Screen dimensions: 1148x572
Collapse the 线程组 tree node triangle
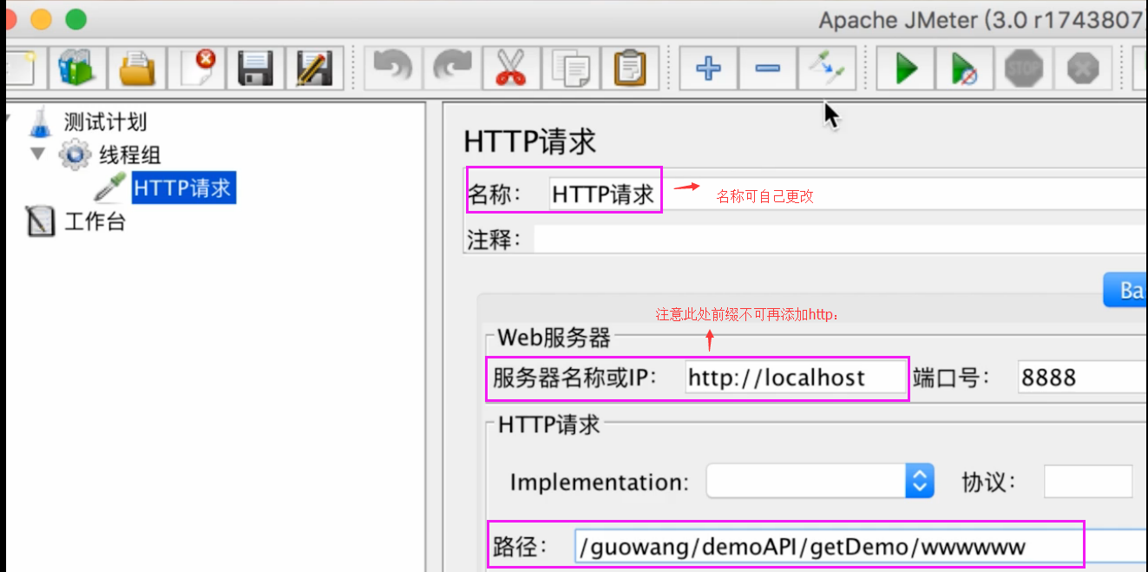click(37, 155)
